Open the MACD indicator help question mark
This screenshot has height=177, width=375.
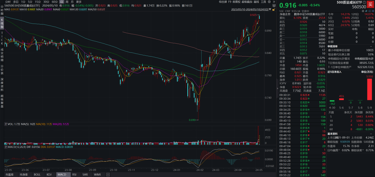point(6,146)
